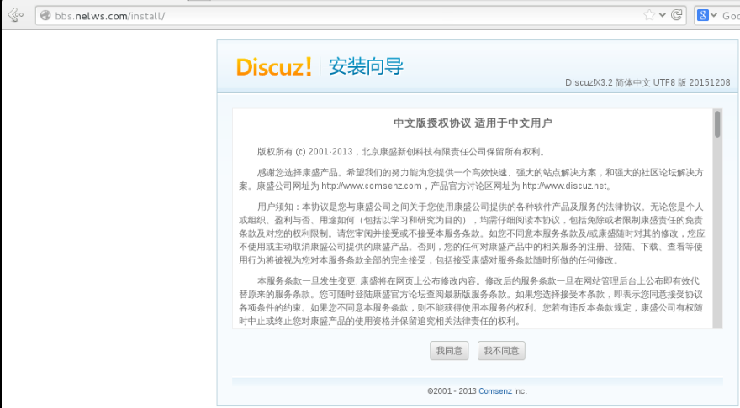
Task: Click the 安装向导 heading text
Action: click(x=366, y=66)
